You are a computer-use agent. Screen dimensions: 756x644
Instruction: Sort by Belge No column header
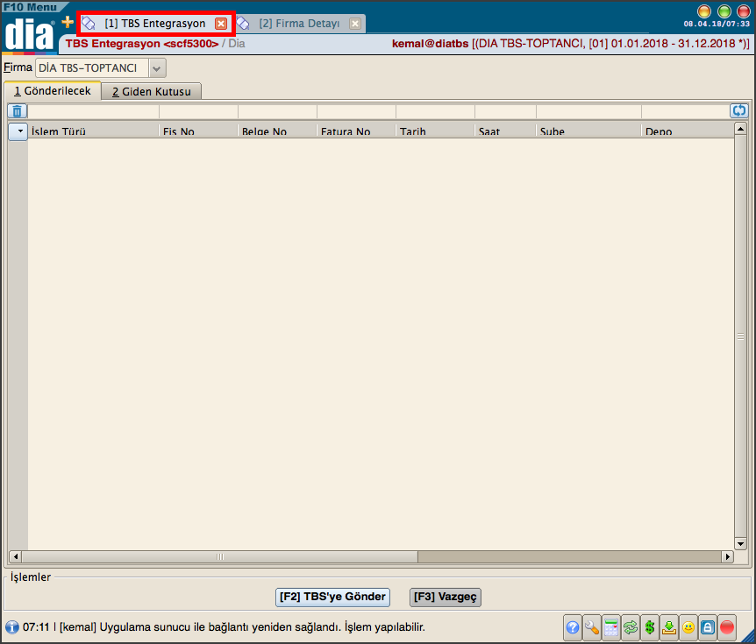[x=277, y=131]
